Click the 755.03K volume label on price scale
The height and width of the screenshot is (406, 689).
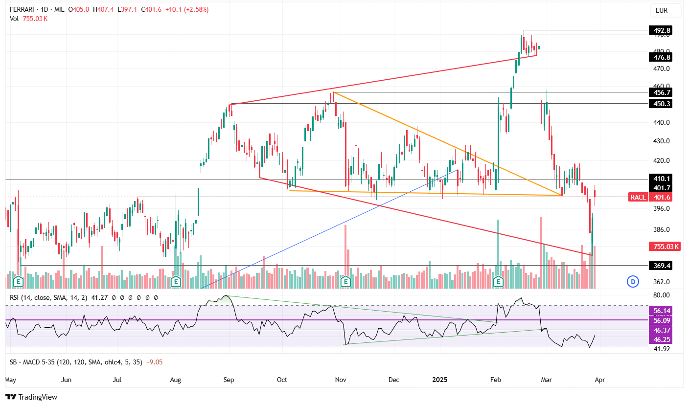click(x=664, y=246)
